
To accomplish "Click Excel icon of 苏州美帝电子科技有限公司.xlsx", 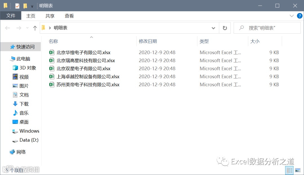I will pyautogui.click(x=52, y=84).
